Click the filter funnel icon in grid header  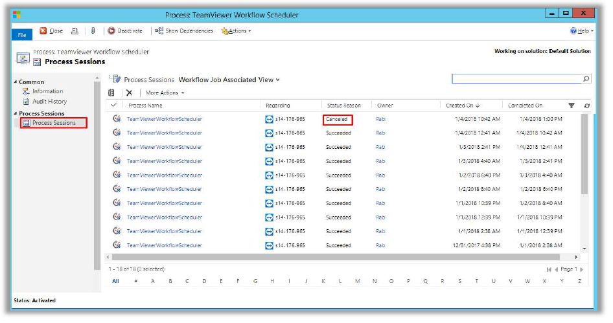coord(571,106)
